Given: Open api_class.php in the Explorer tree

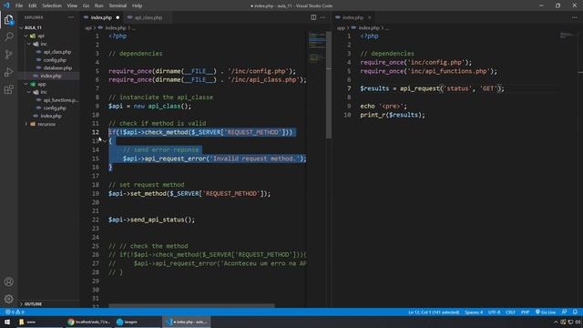Looking at the screenshot, I should (56, 52).
